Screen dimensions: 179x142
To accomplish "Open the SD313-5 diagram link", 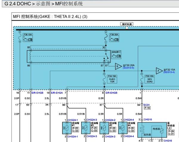I will coord(128,68).
